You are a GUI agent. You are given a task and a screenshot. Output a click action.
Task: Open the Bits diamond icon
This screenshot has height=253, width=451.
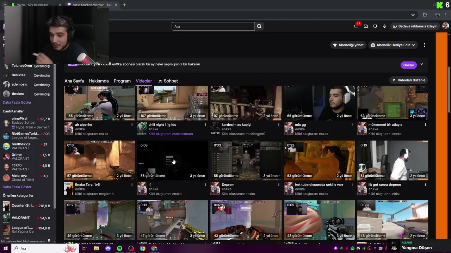click(x=384, y=26)
